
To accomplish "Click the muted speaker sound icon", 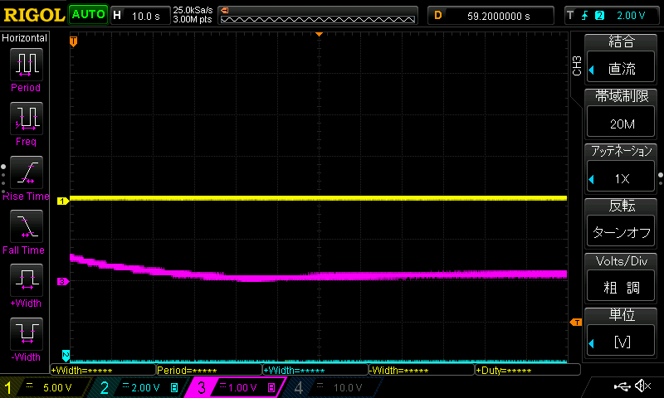I will click(642, 386).
